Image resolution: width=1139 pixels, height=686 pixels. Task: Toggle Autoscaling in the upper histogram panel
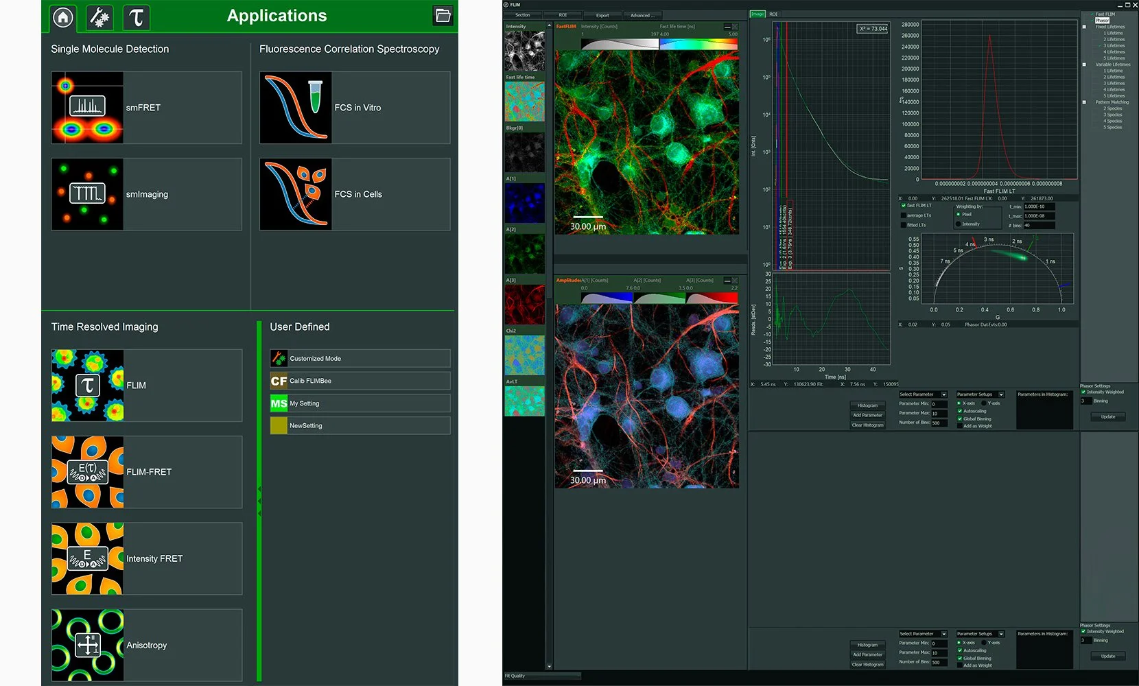pos(960,411)
